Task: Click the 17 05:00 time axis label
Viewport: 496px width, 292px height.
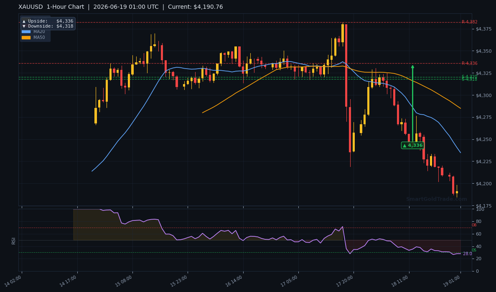Action: coord(290,281)
